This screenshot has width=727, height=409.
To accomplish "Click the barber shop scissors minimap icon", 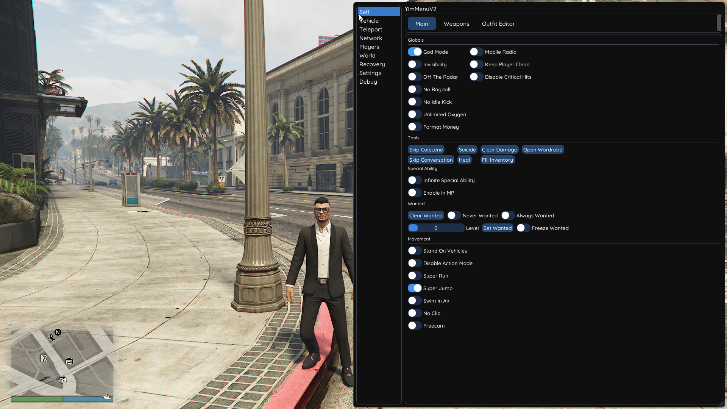I will 51,337.
